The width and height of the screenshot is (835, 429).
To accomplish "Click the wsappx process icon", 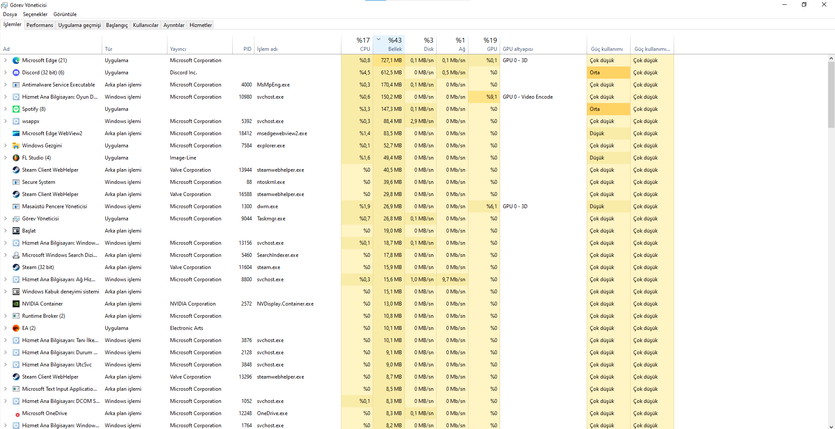I will click(16, 121).
